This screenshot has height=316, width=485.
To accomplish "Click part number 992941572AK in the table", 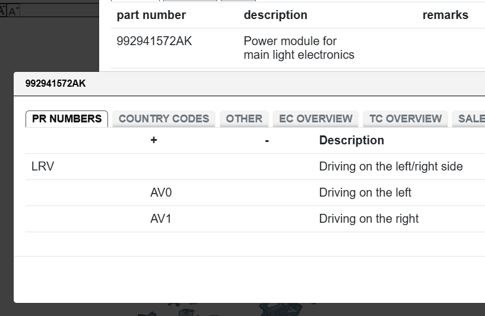I will click(154, 41).
